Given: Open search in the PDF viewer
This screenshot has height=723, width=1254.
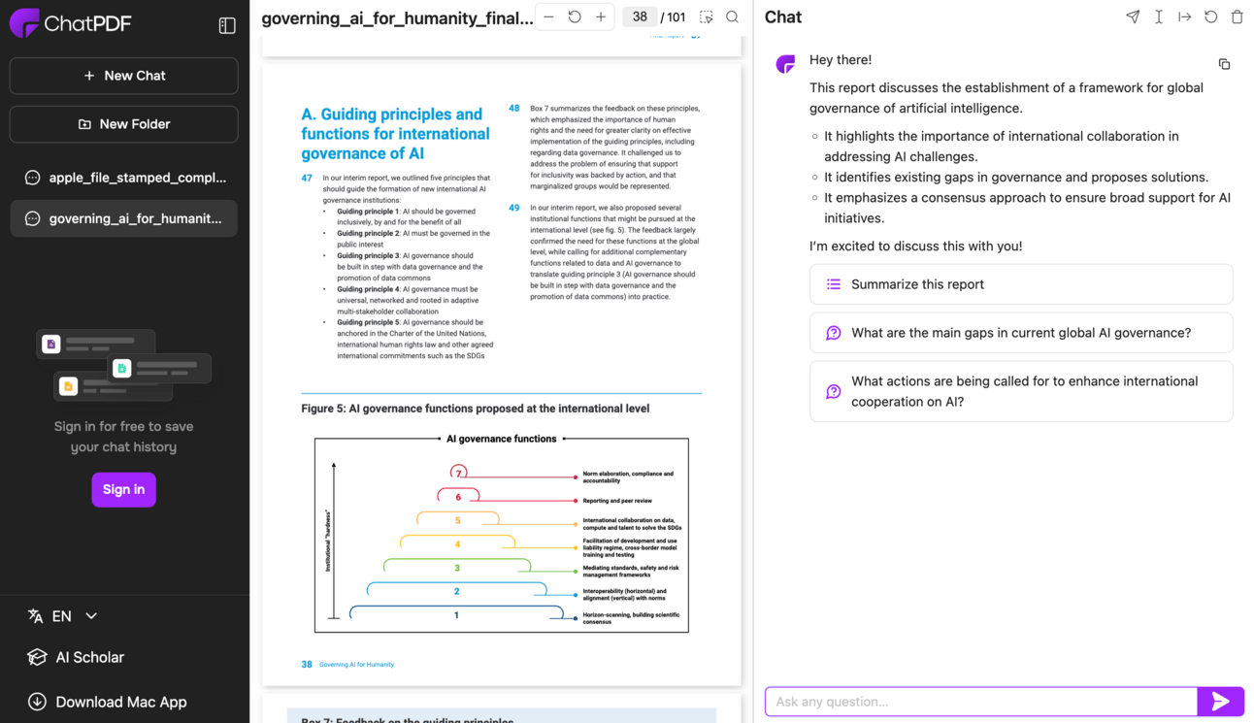Looking at the screenshot, I should tap(733, 16).
